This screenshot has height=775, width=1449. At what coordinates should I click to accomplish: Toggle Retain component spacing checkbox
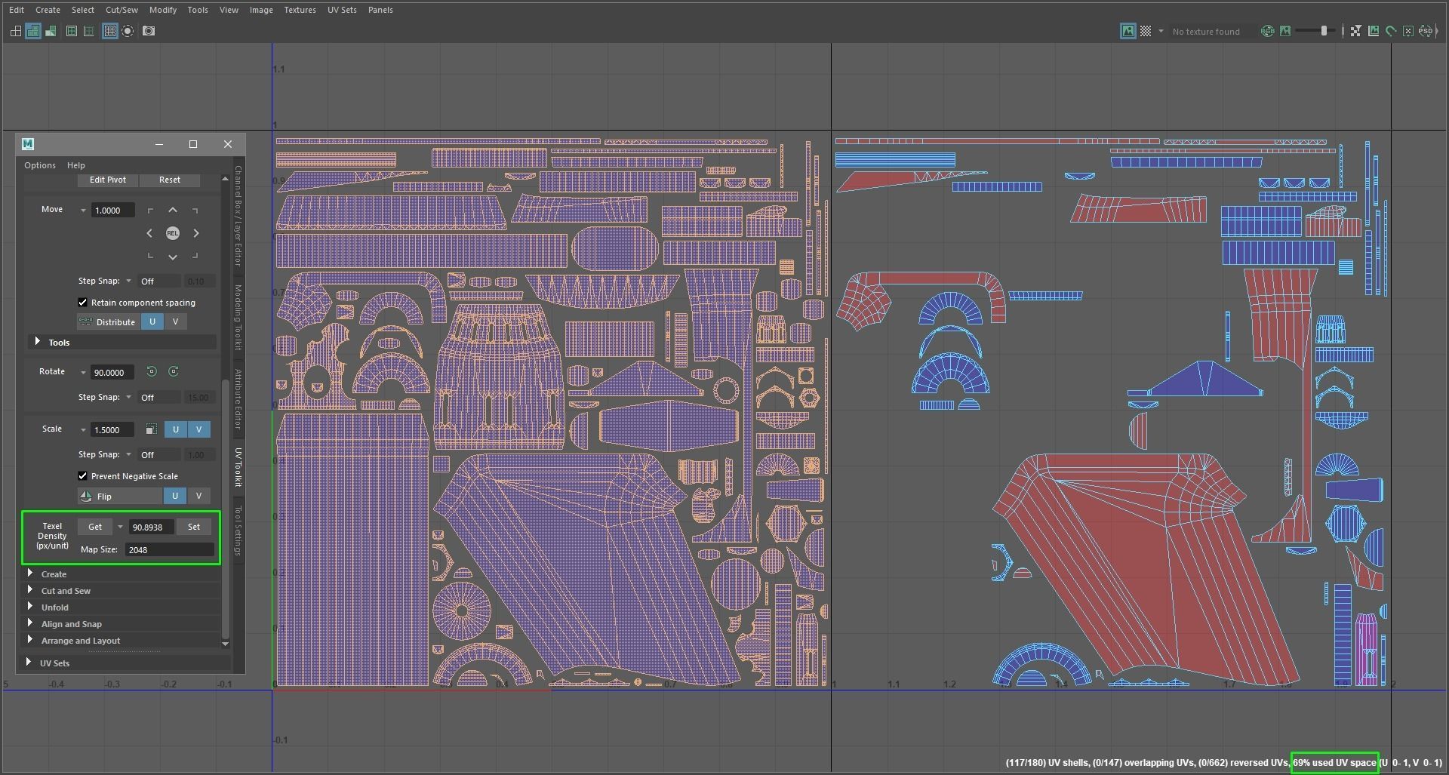[83, 303]
